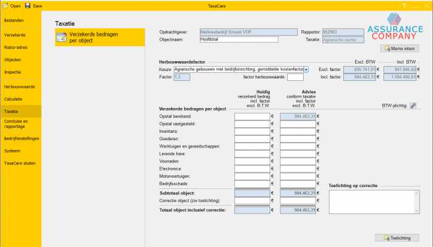Click Huidig field for Opstal berekend
The image size is (433, 247).
(252, 116)
